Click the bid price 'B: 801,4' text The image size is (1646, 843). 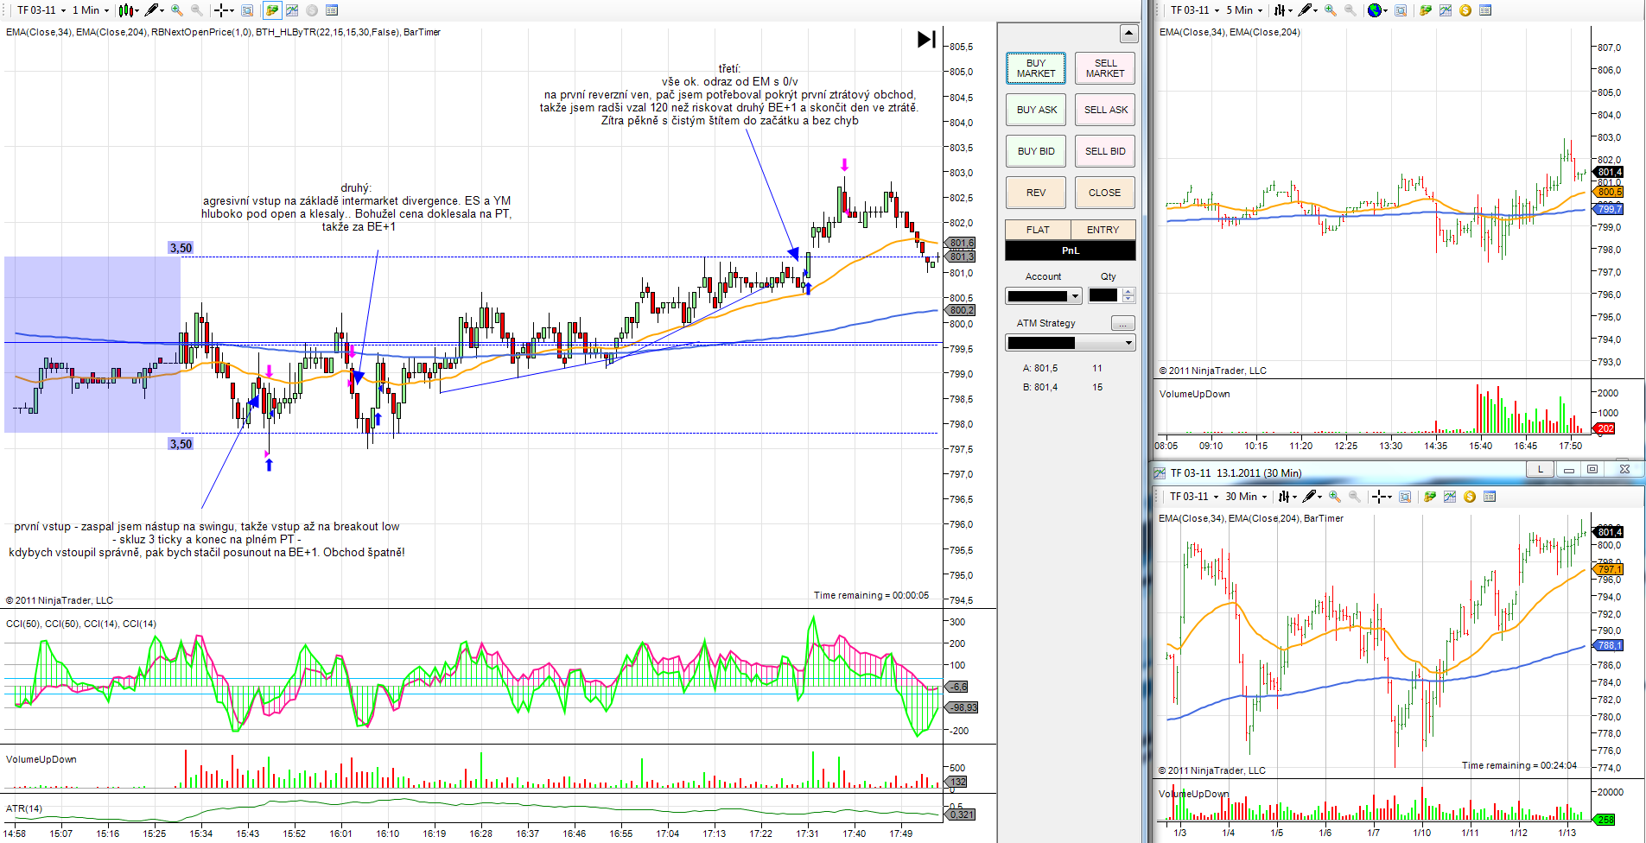pos(1040,387)
